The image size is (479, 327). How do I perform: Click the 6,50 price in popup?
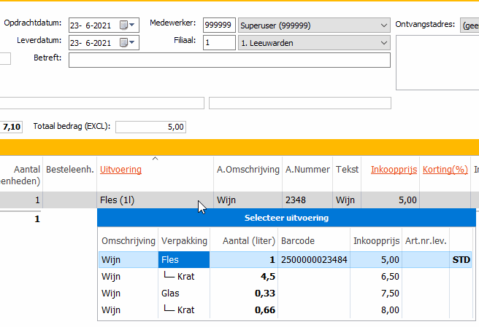coord(390,277)
